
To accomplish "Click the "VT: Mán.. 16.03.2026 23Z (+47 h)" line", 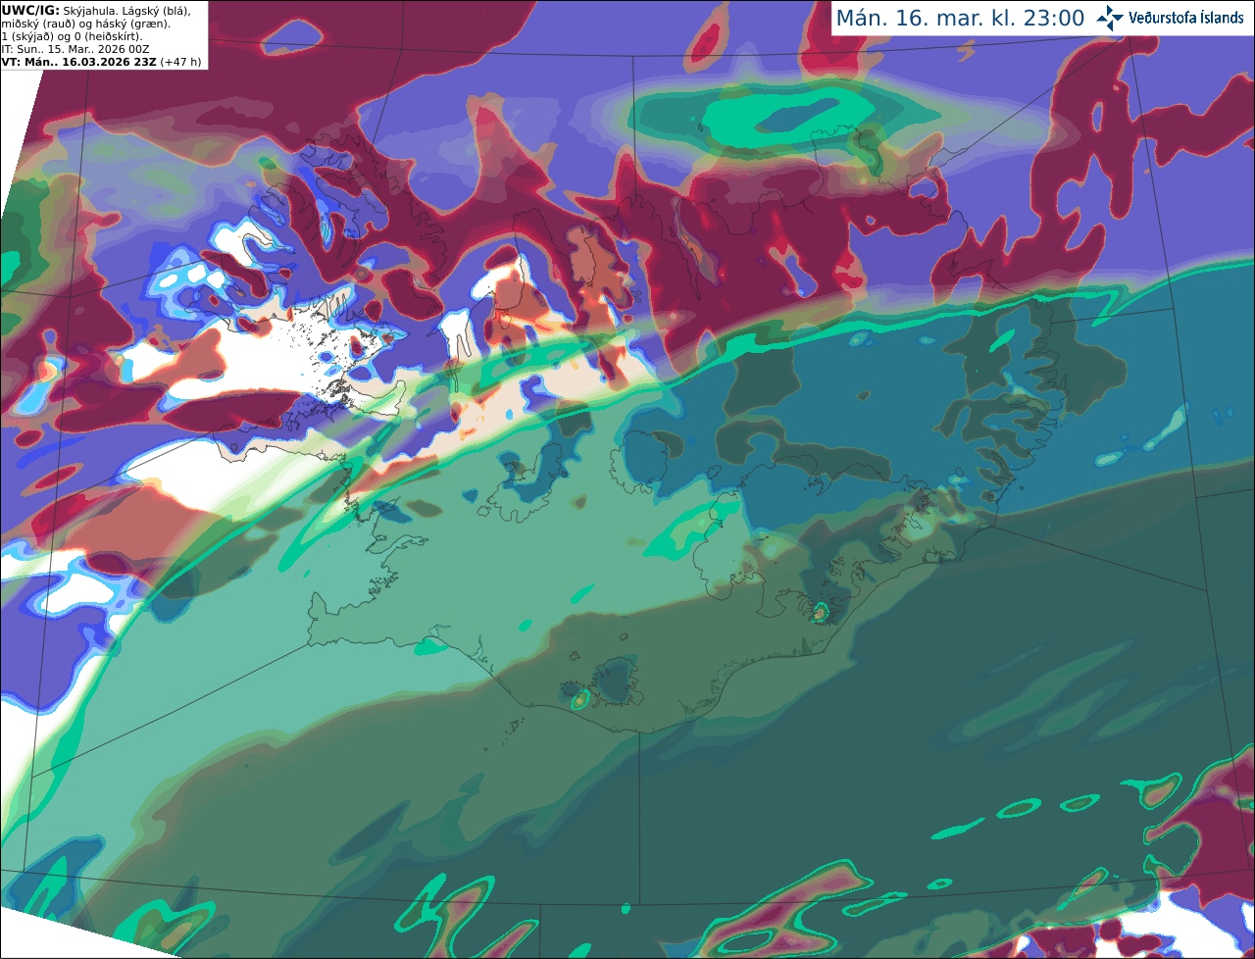I will (x=101, y=62).
